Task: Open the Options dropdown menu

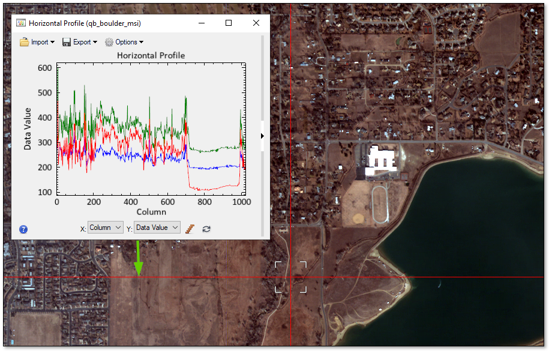Action: 125,42
